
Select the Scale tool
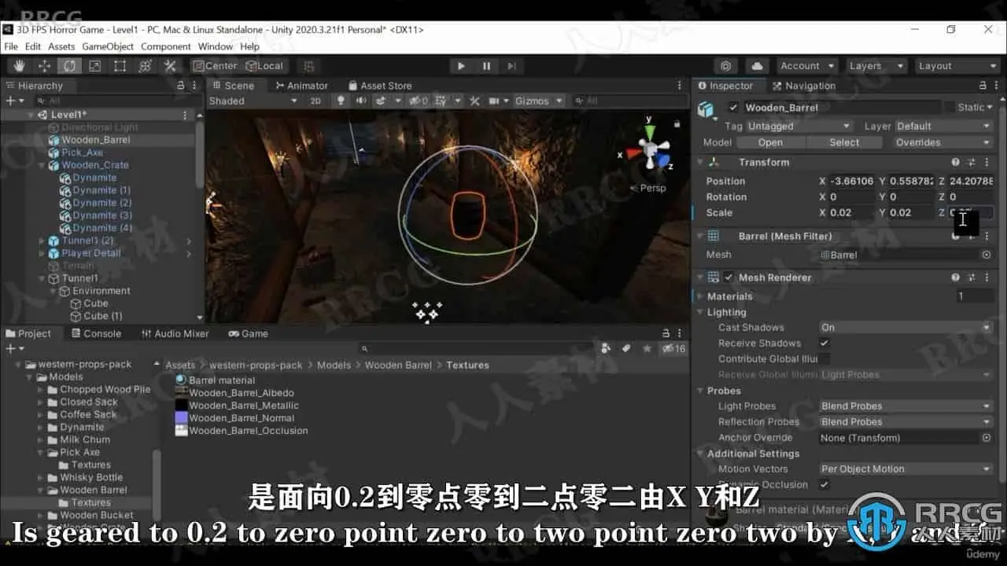[x=94, y=66]
